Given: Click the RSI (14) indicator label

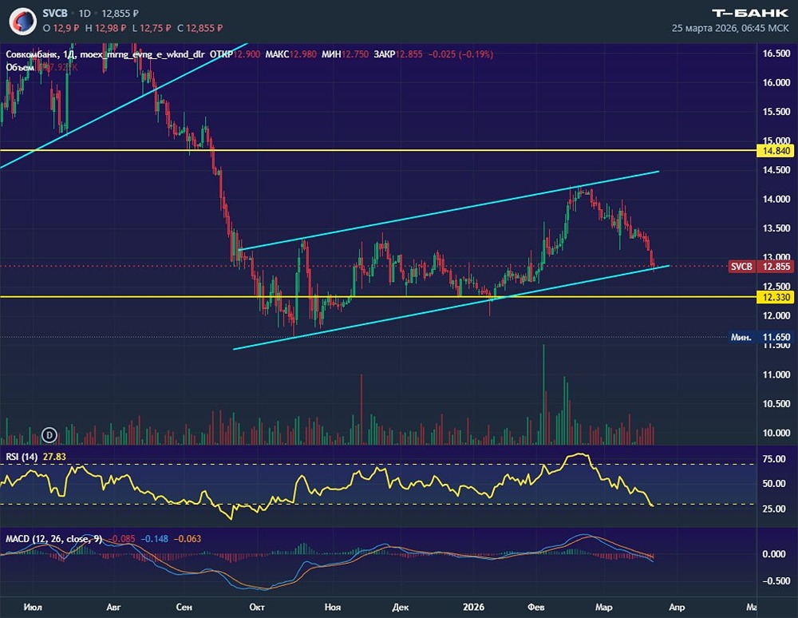Looking at the screenshot, I should pos(22,457).
